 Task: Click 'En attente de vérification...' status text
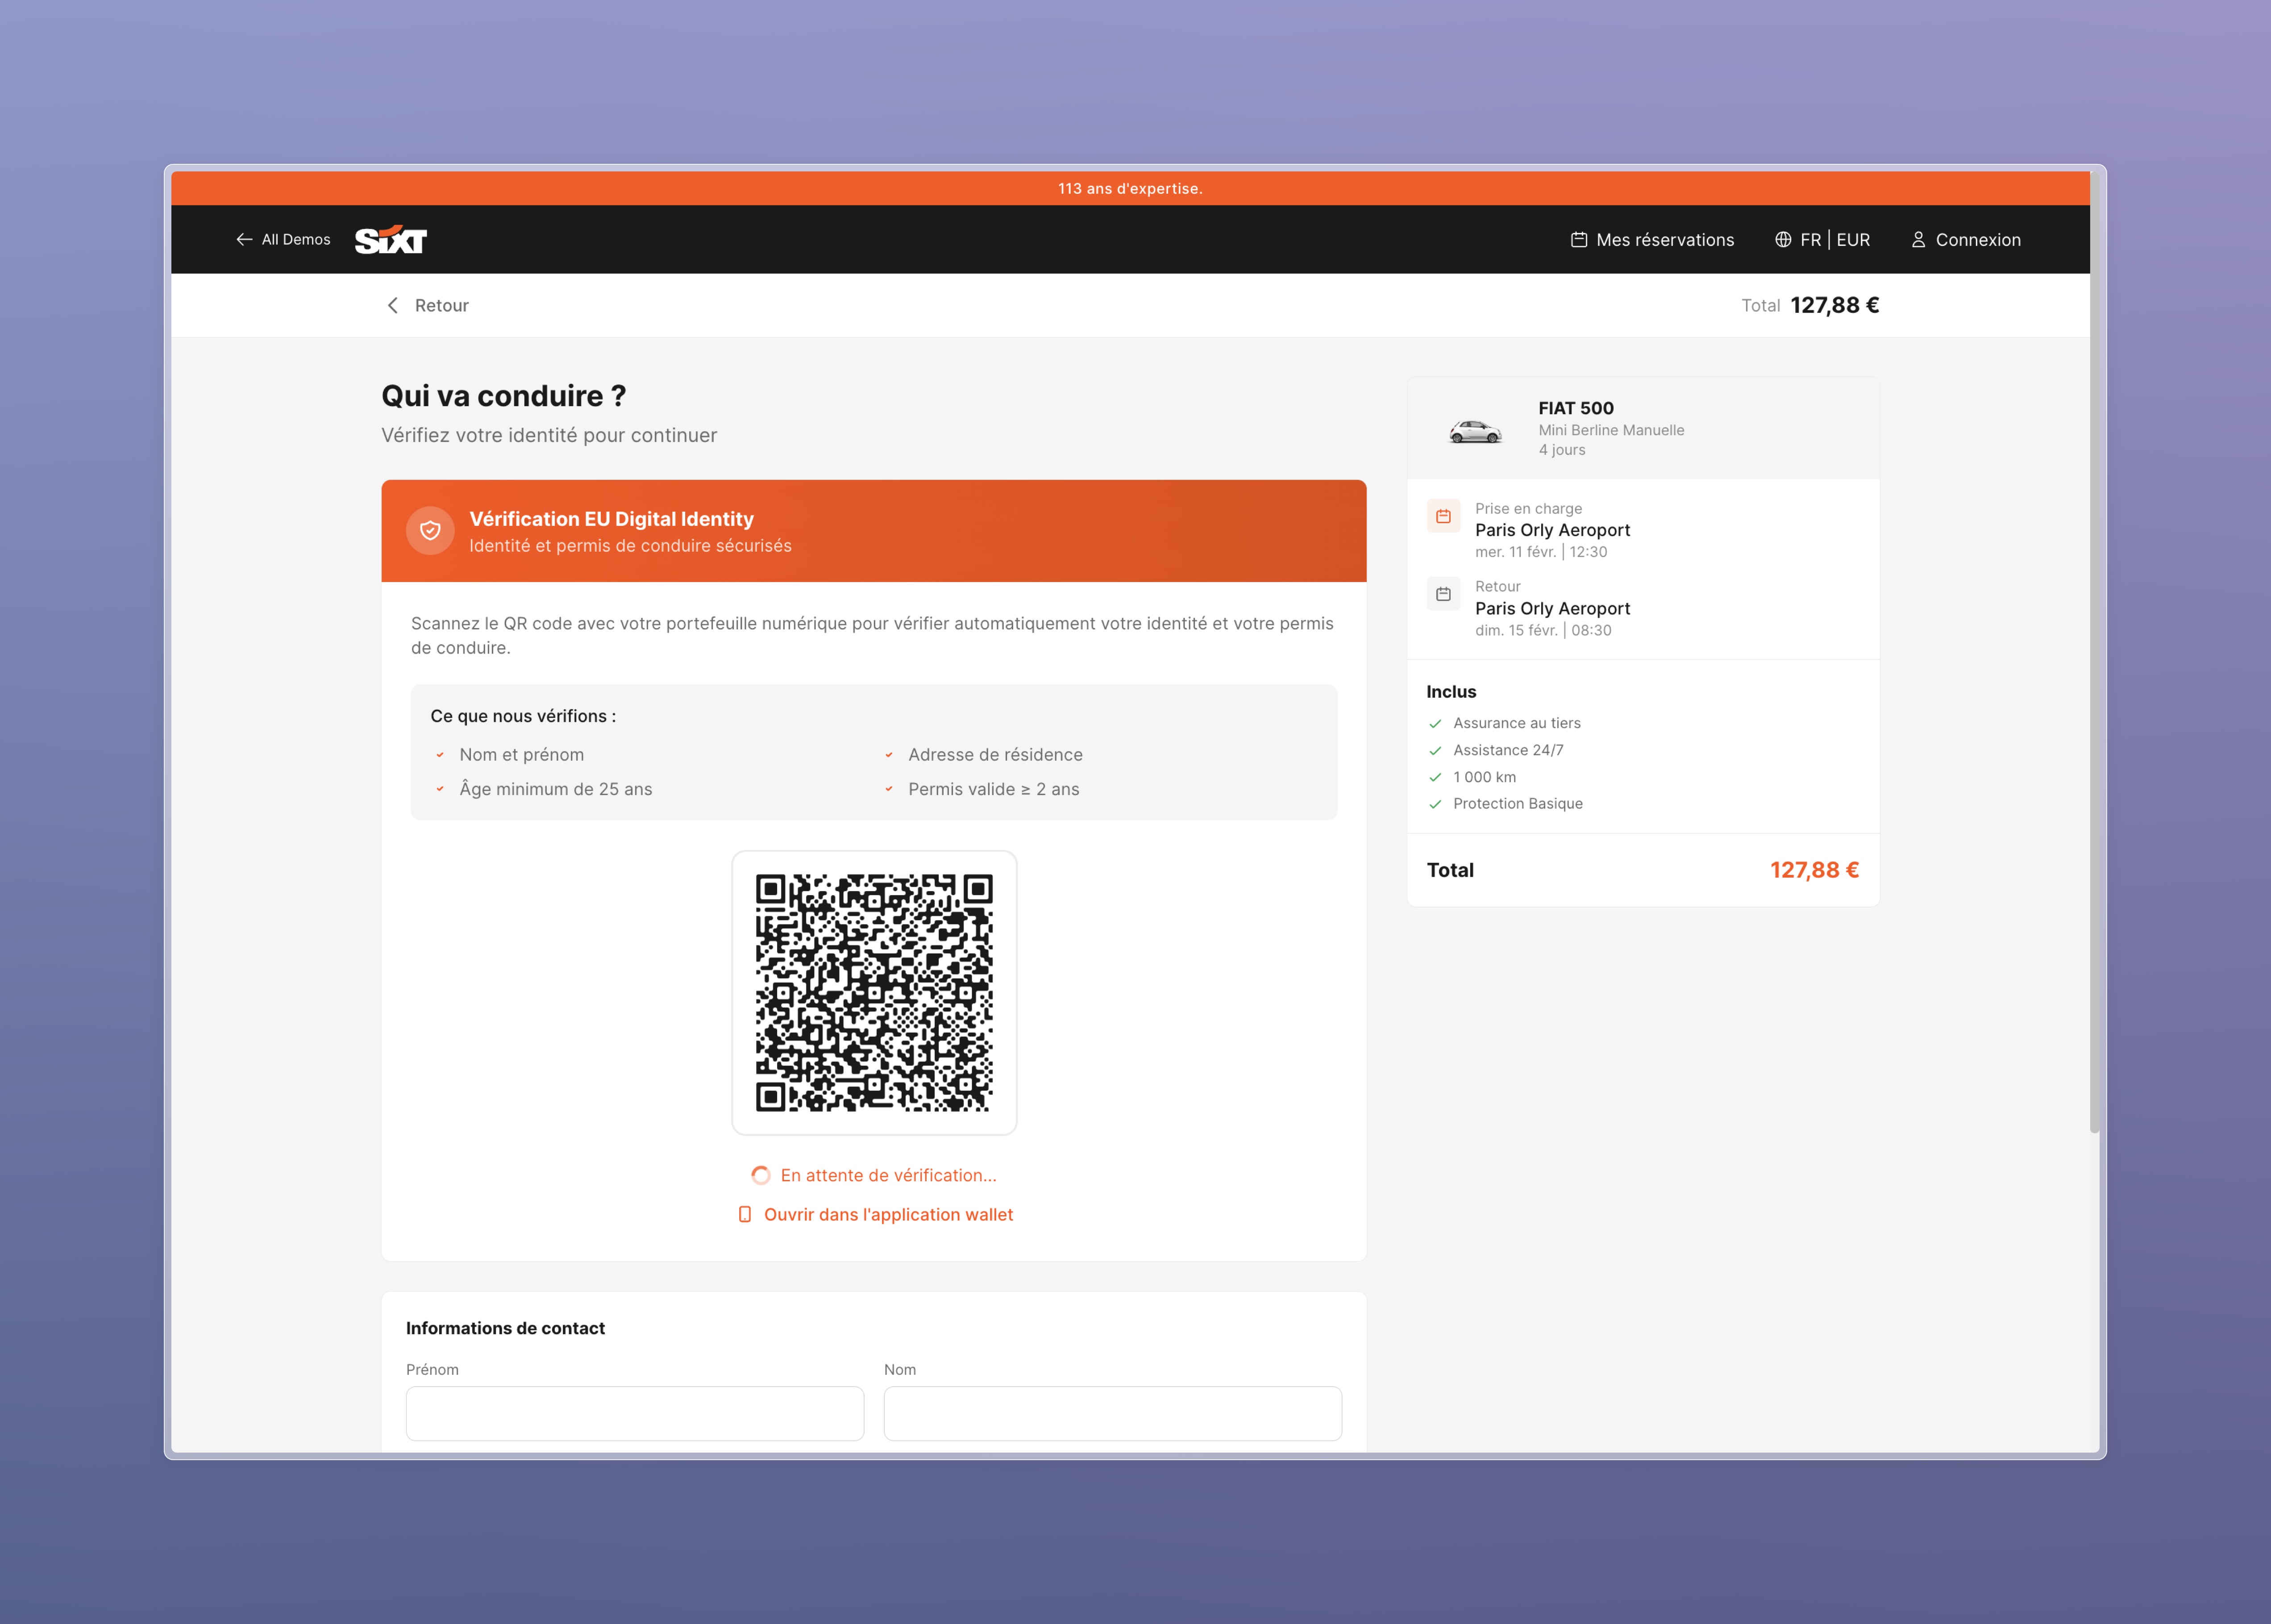[889, 1176]
